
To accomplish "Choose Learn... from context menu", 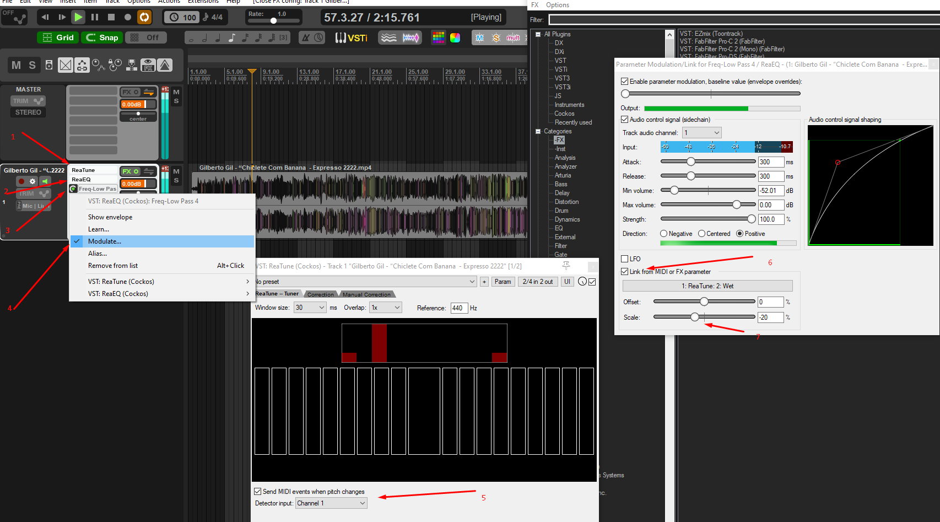I will pyautogui.click(x=162, y=229).
